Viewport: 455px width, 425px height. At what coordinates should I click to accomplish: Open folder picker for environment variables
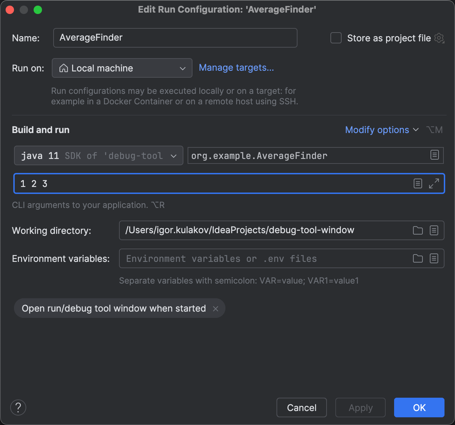pyautogui.click(x=418, y=258)
